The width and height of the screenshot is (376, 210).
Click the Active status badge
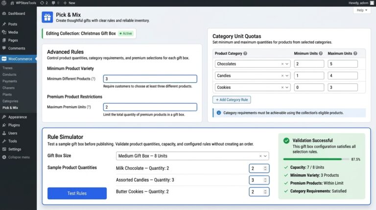[126, 33]
